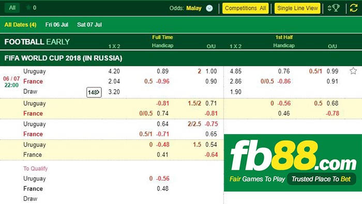Select the All filter button
The height and width of the screenshot is (204, 362).
click(12, 8)
